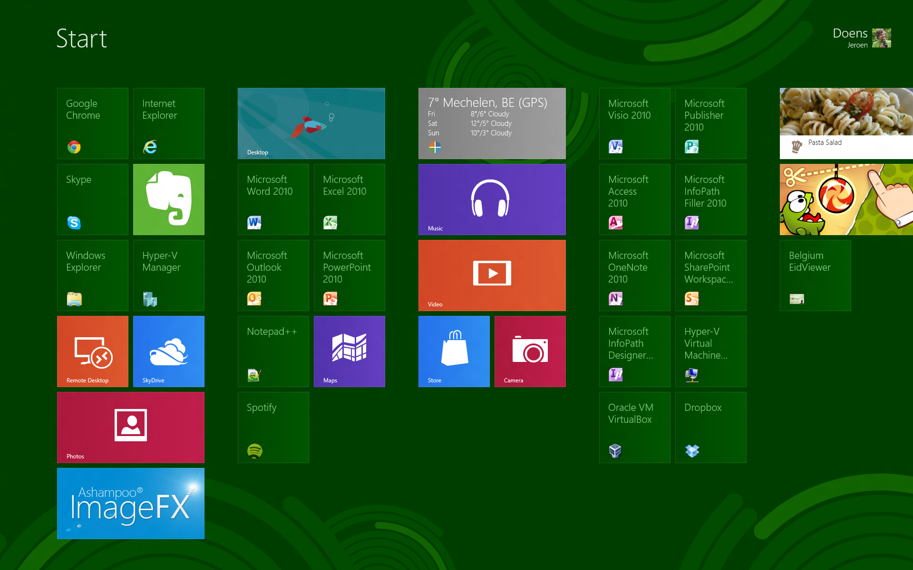Open the Dropbox tile
913x570 pixels.
tap(711, 427)
